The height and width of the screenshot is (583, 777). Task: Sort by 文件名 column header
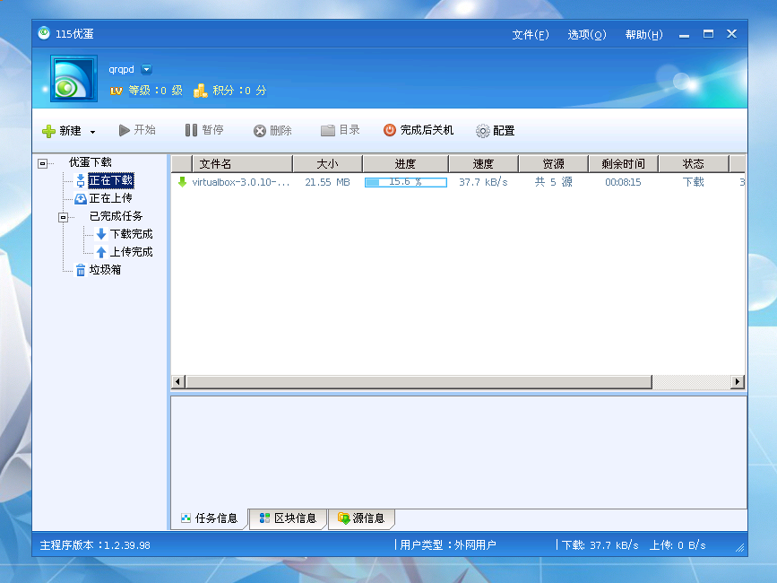(x=242, y=163)
